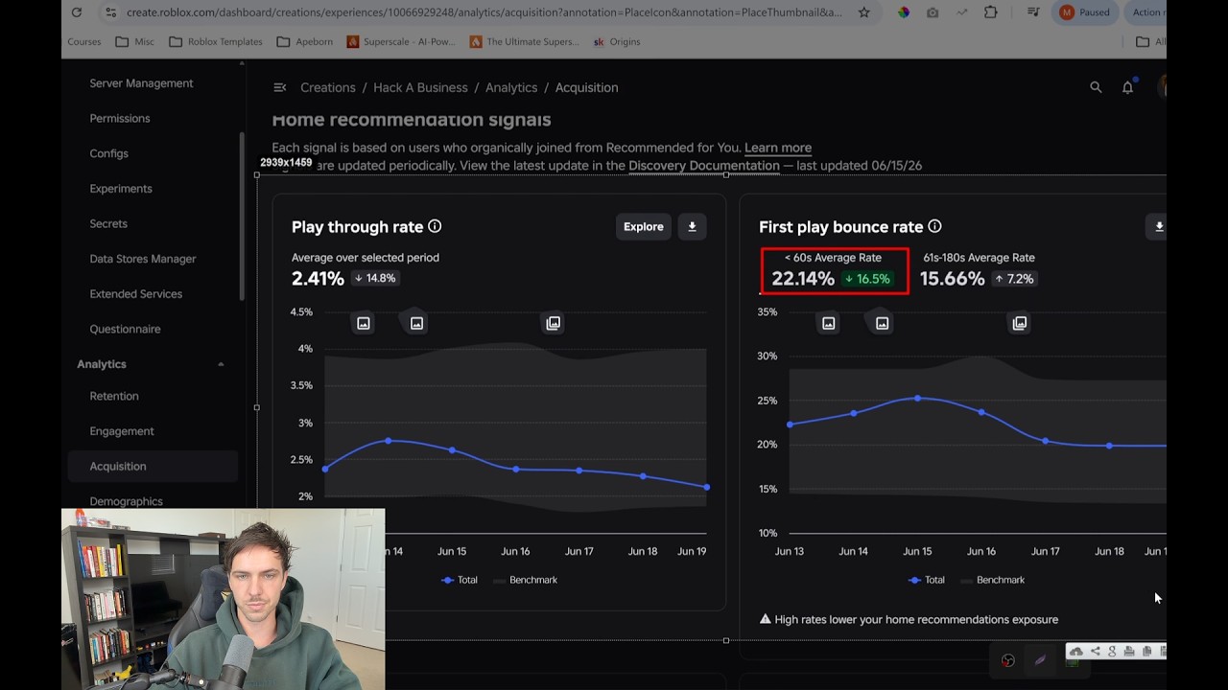Open the Paused profile button
The image size is (1228, 690).
coord(1085,12)
